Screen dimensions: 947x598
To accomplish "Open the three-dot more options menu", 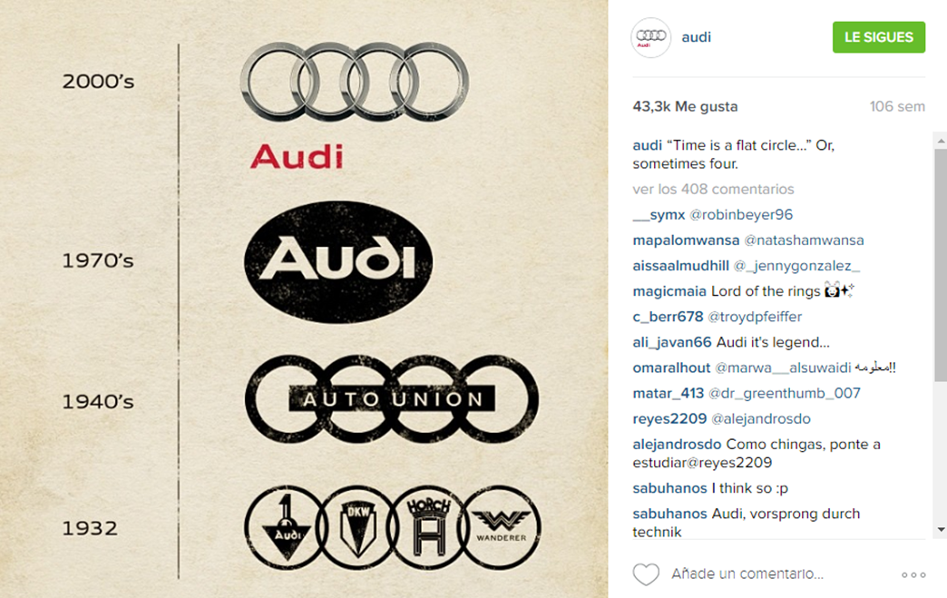I will point(913,574).
